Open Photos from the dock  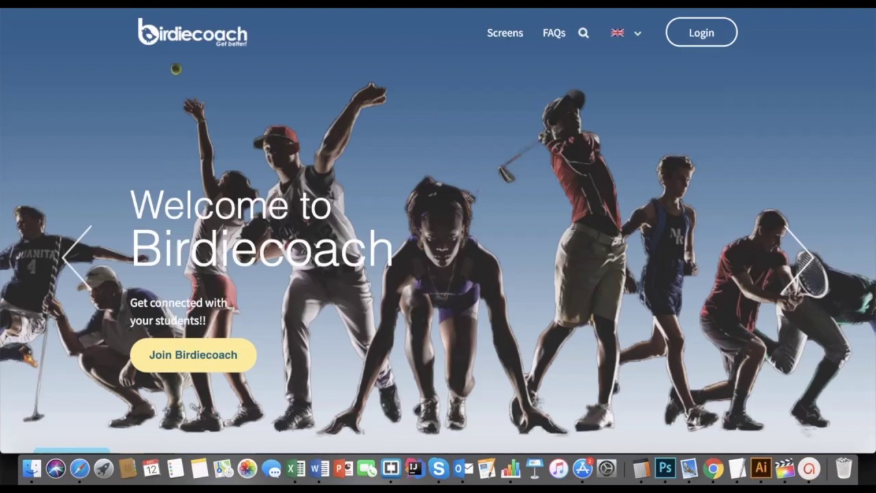[x=247, y=468]
